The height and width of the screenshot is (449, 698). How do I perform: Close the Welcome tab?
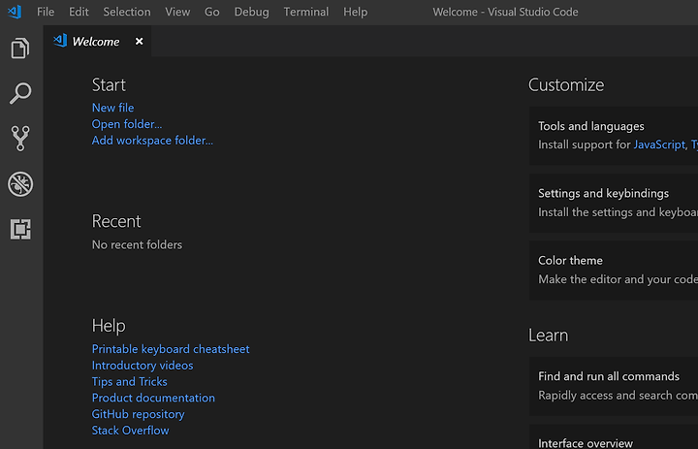click(140, 42)
